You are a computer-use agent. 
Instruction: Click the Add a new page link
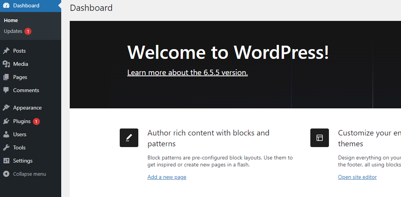(x=167, y=177)
